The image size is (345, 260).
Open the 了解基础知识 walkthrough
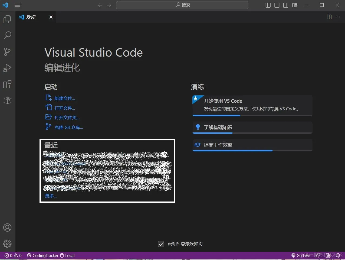pyautogui.click(x=252, y=128)
